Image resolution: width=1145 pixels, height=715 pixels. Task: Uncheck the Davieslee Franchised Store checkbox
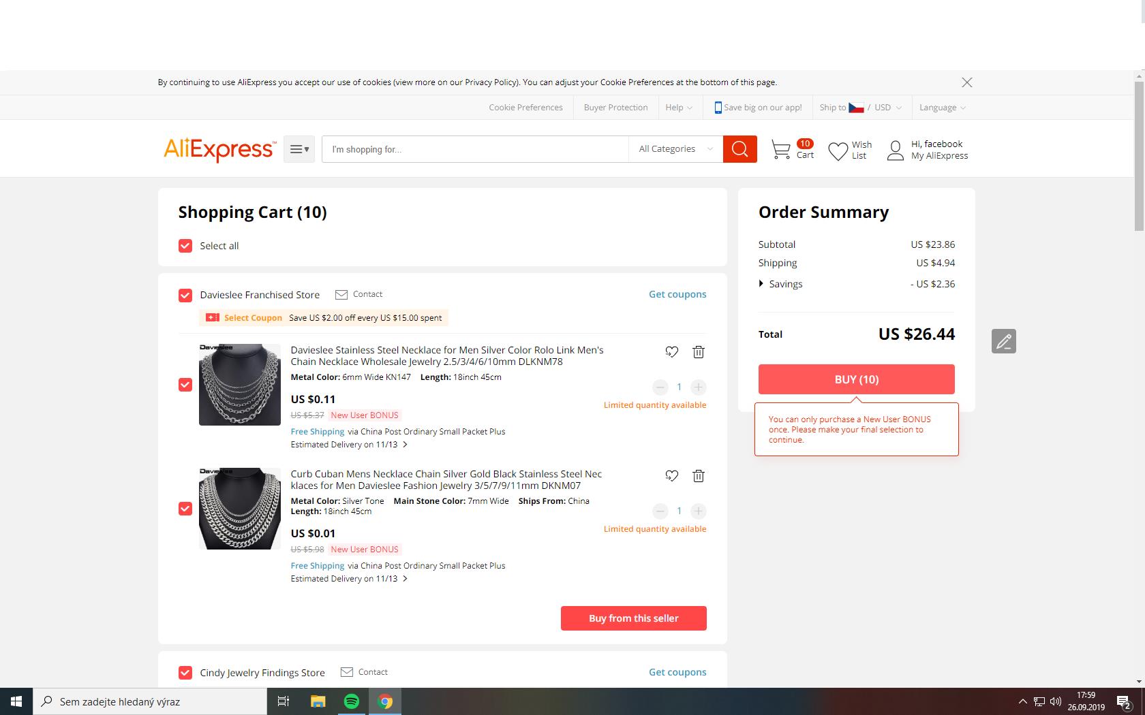185,295
